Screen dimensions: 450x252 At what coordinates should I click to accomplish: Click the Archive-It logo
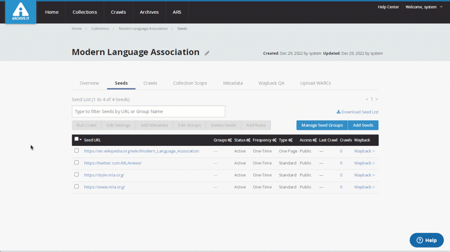21,11
